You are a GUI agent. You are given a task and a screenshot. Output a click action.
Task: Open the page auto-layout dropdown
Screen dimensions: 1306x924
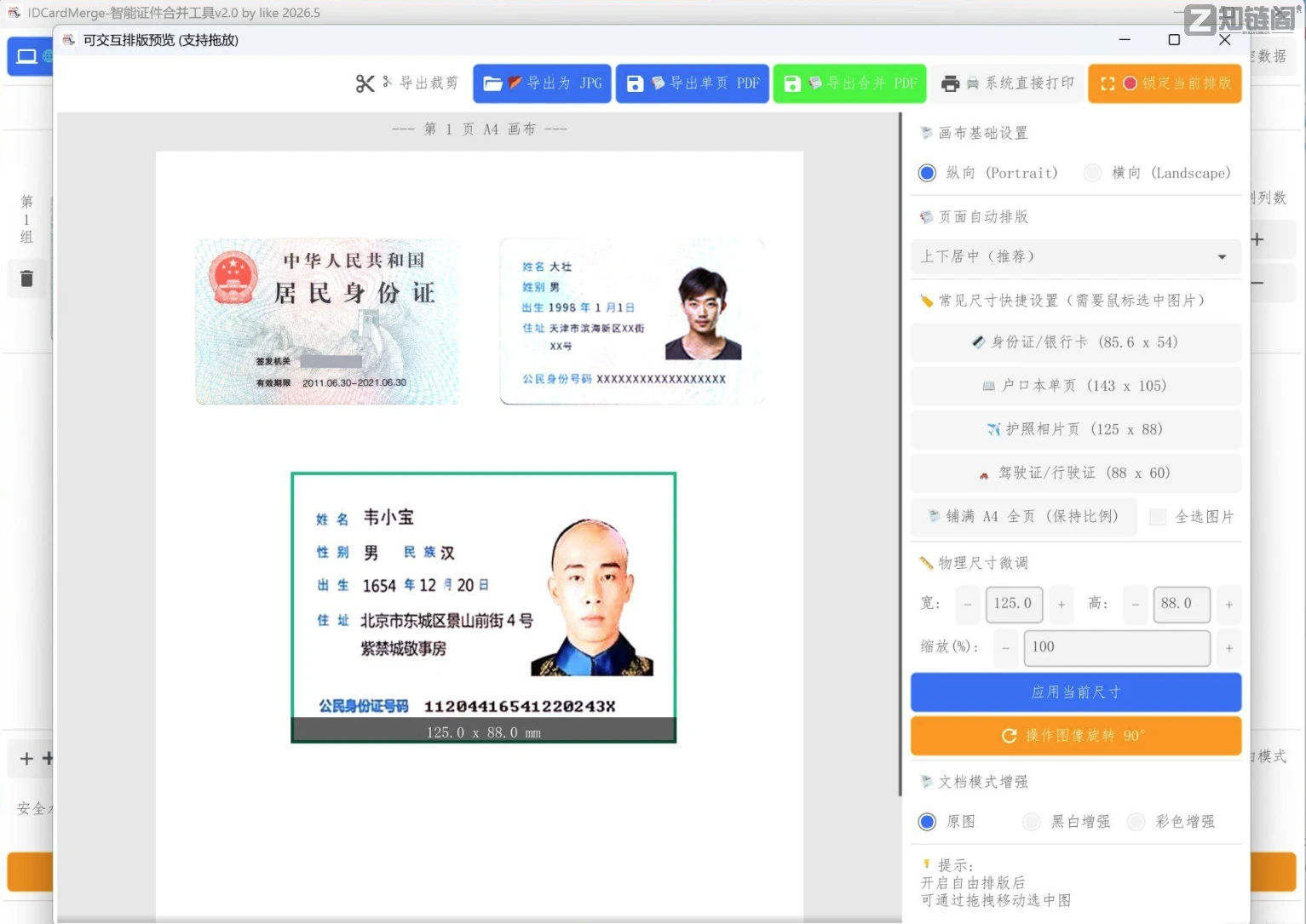(x=1075, y=256)
